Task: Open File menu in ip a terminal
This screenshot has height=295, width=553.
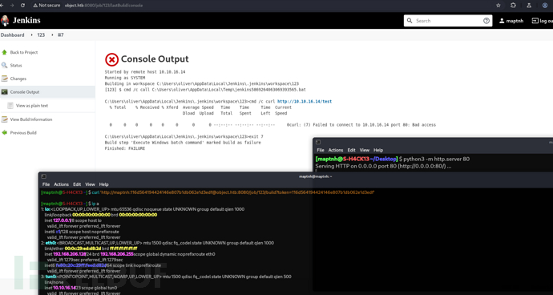Action: [x=46, y=184]
